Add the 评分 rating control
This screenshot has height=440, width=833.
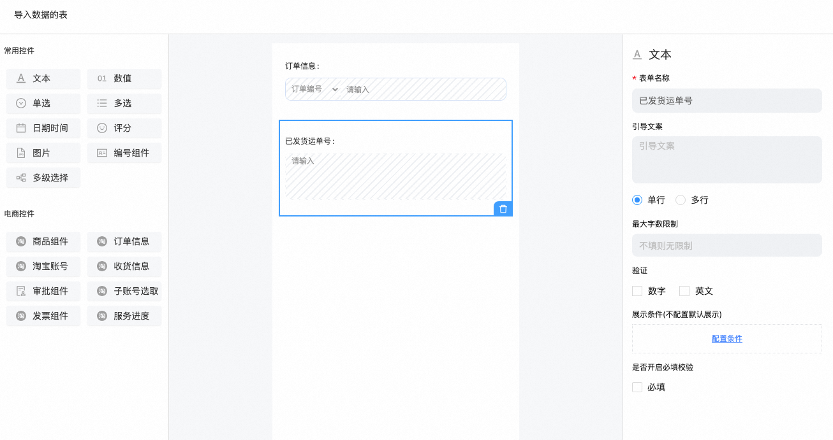click(124, 128)
